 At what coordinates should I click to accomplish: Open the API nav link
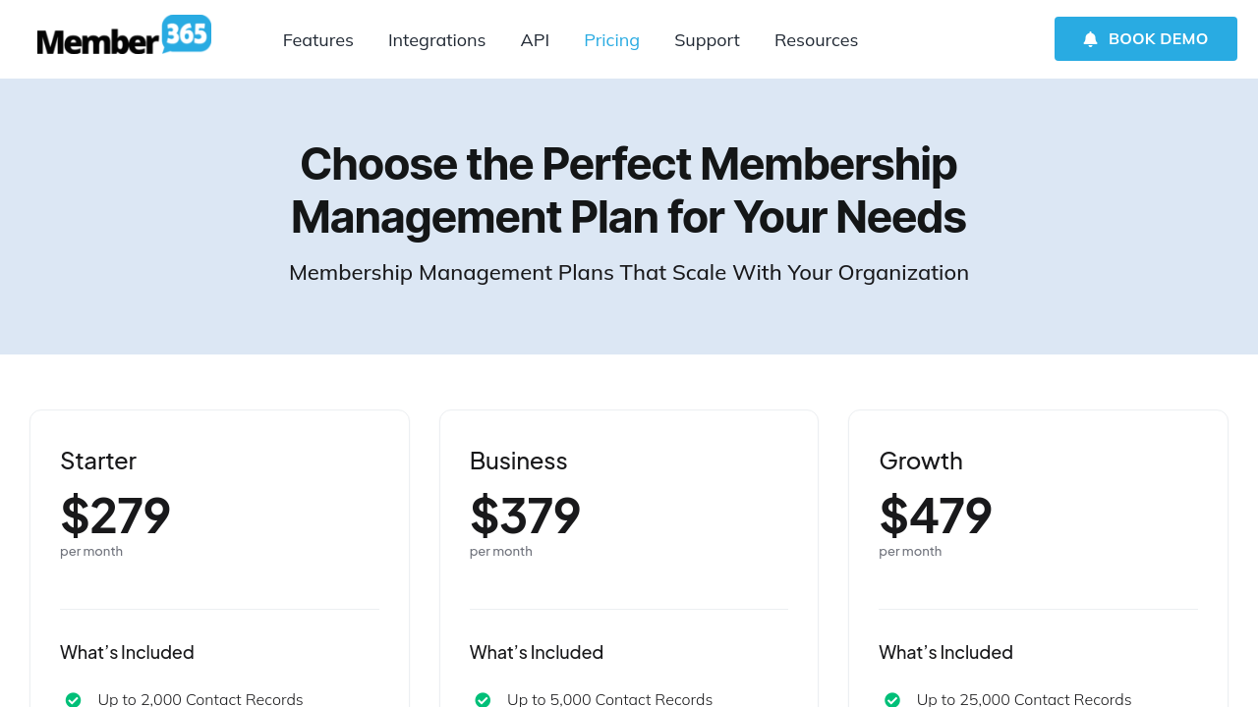coord(535,40)
